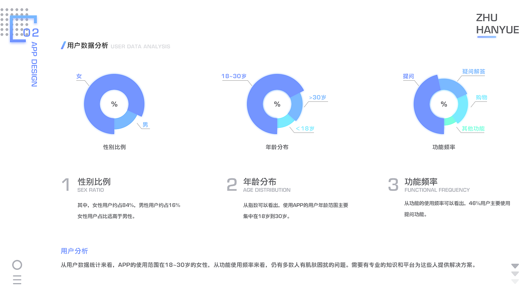Screen dimensions: 531x298
Task: Select the number 3 icon beside 功能频率
Action: (393, 184)
